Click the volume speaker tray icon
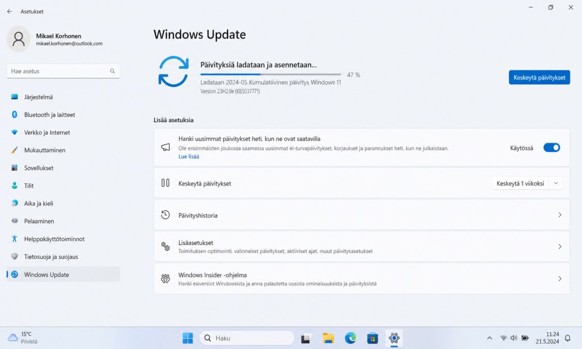Viewport: 582px width, 349px height. click(x=514, y=338)
